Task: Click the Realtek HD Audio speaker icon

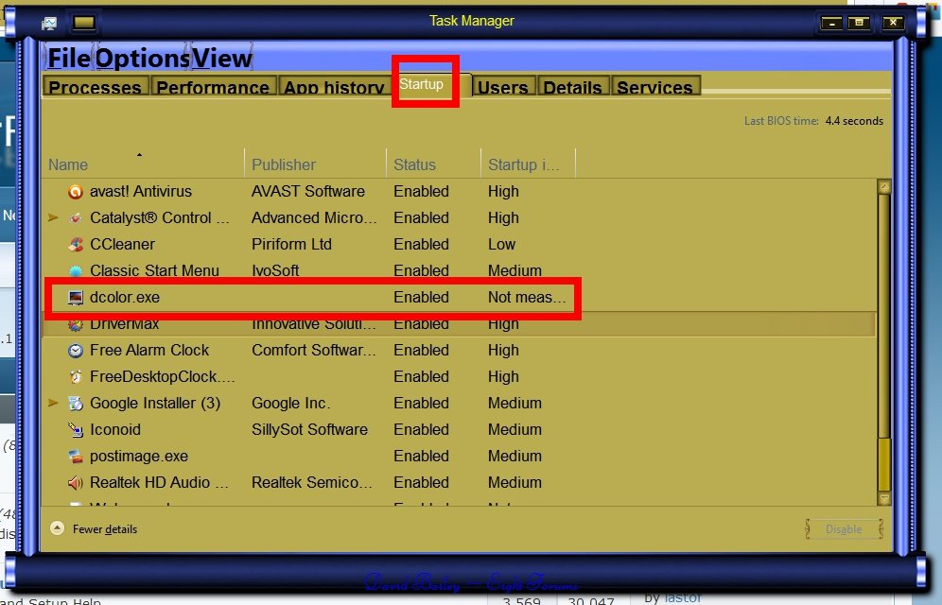Action: click(76, 483)
